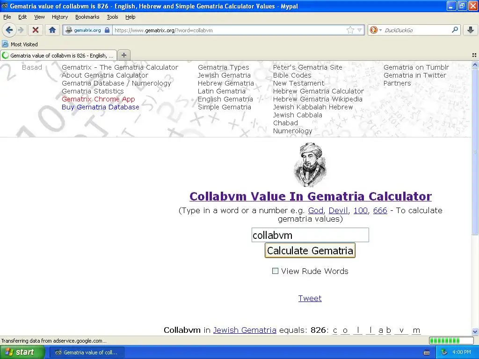Open the Latin Gematria link
Screen dimensions: 479x359
tap(221, 91)
